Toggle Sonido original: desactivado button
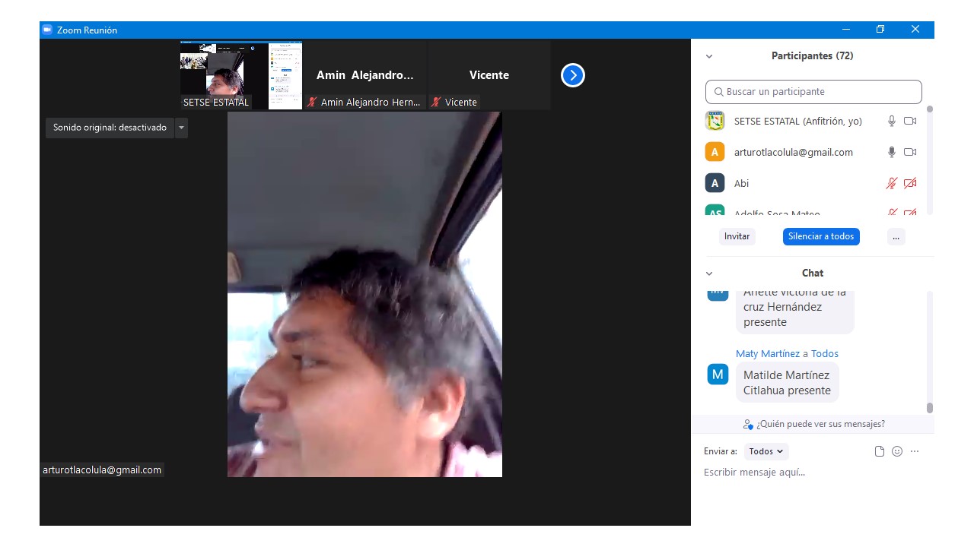The image size is (974, 547). [110, 128]
